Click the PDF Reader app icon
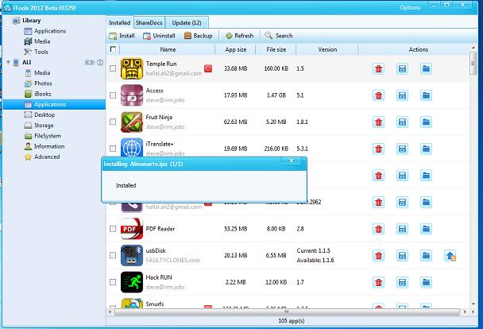The width and height of the screenshot is (483, 329). coord(132,229)
